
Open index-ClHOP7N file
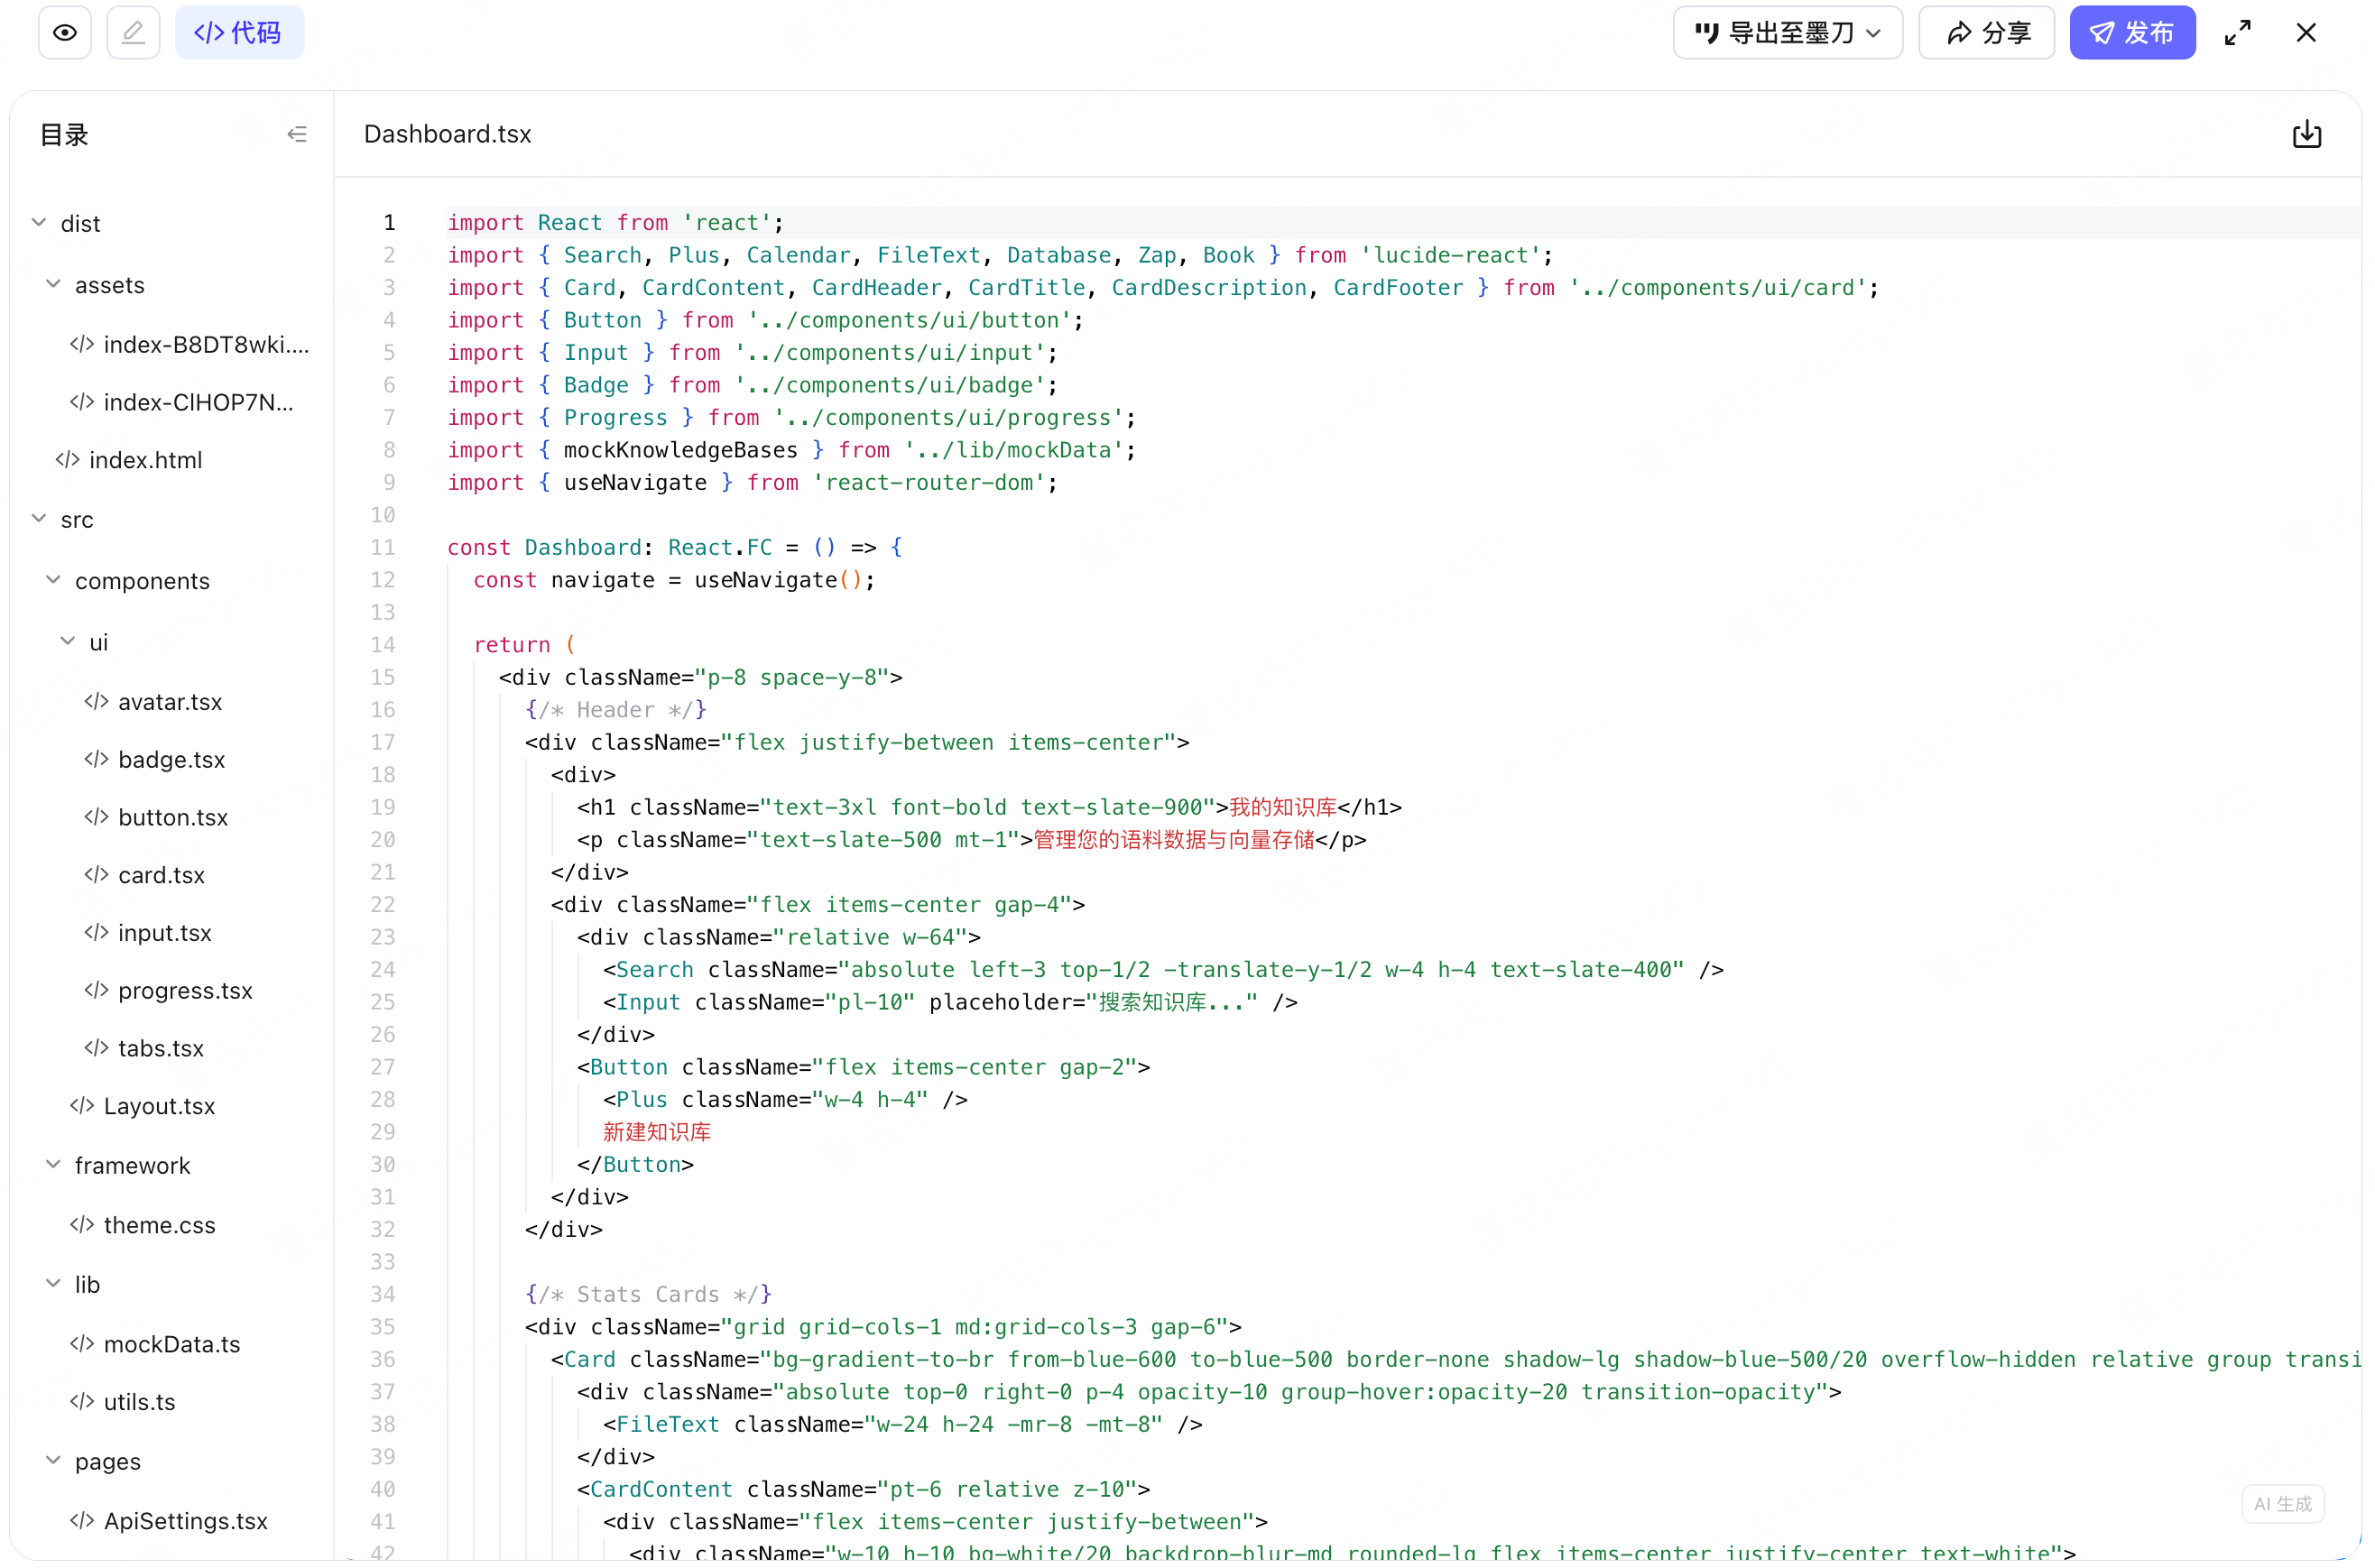(182, 403)
